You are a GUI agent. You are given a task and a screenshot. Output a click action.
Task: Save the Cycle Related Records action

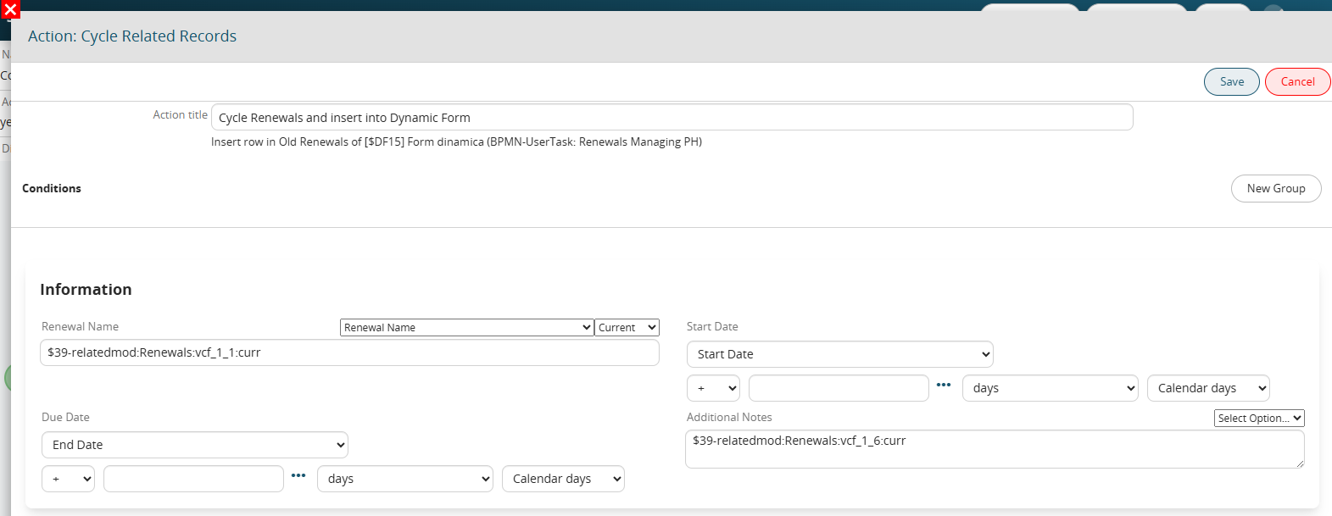pos(1232,81)
